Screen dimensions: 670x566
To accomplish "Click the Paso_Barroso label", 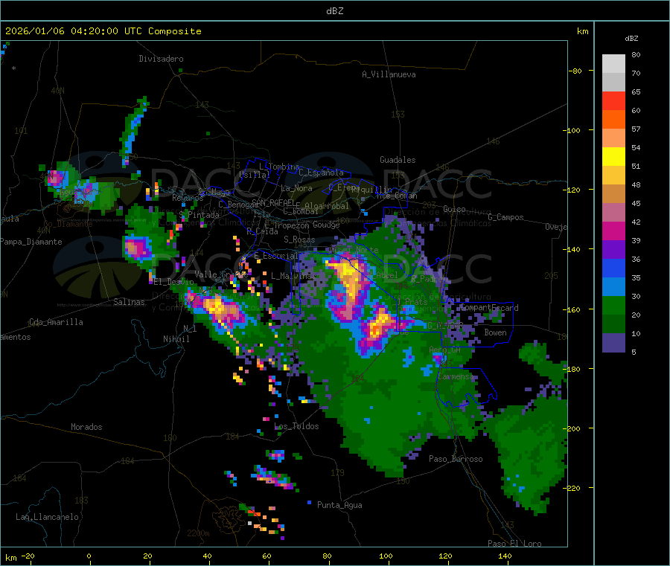I will click(x=456, y=459).
